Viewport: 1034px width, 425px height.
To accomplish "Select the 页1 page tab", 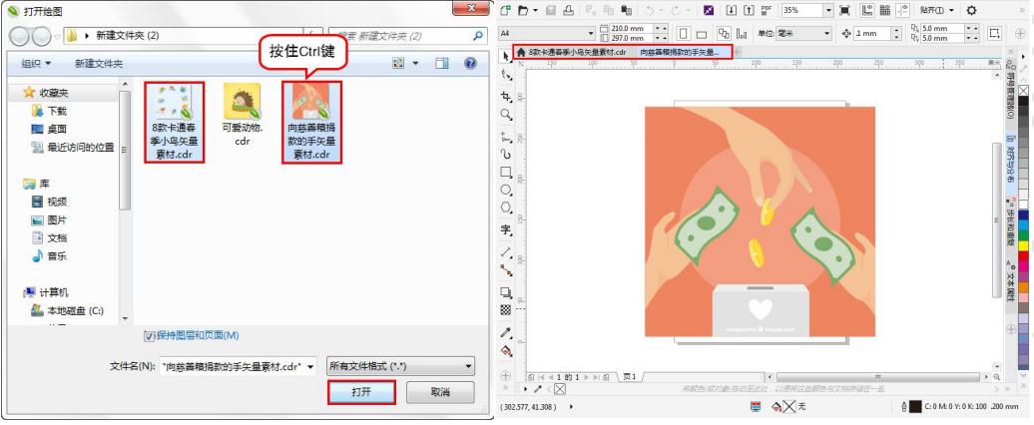I will click(630, 377).
